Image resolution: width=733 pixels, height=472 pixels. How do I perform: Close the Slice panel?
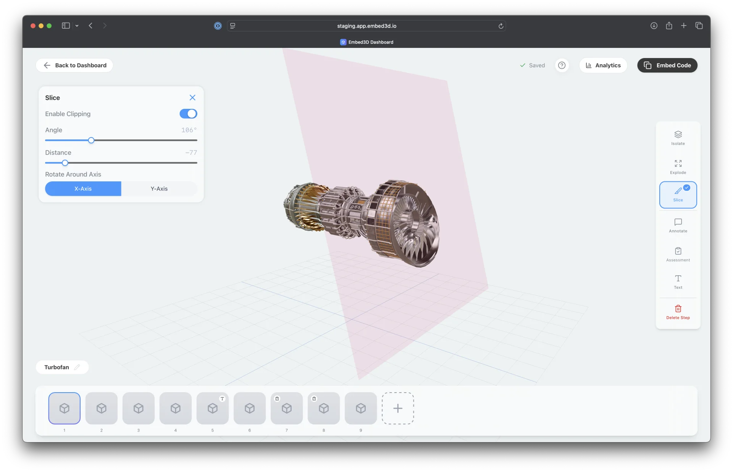[192, 97]
